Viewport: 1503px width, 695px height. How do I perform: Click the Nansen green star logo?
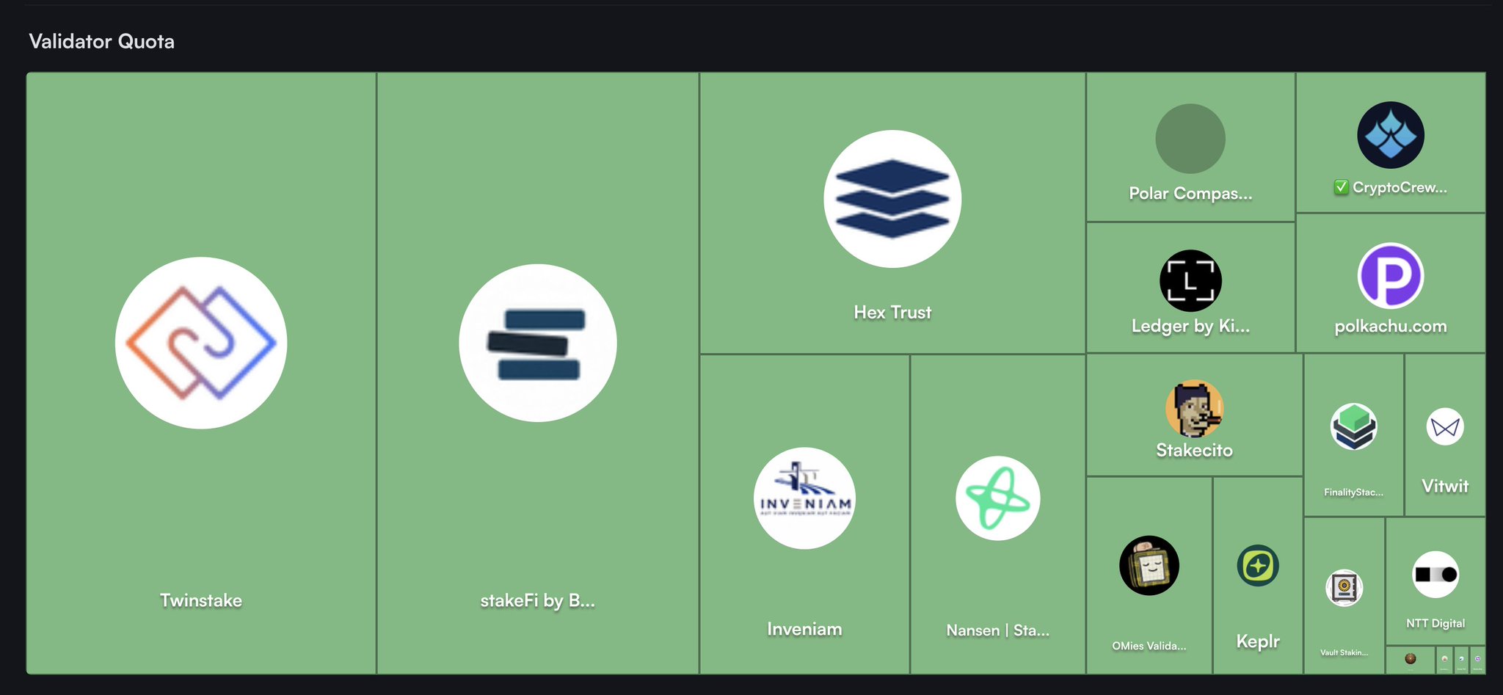click(997, 498)
